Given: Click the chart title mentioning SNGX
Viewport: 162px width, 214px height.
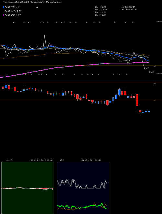Looking at the screenshot, I should click(32, 2).
